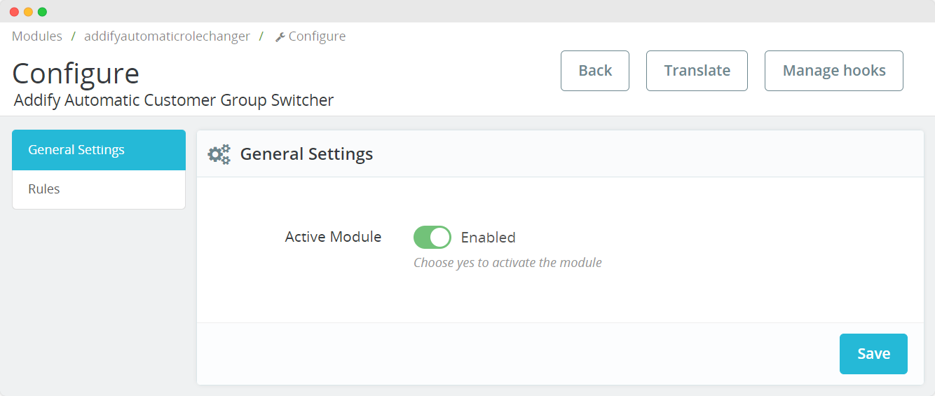The image size is (935, 396).
Task: Click the Configure breadcrumb text
Action: [x=317, y=36]
